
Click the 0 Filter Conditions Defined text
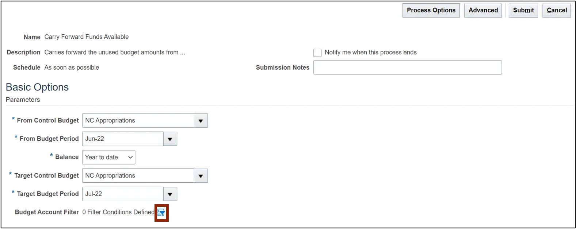118,212
